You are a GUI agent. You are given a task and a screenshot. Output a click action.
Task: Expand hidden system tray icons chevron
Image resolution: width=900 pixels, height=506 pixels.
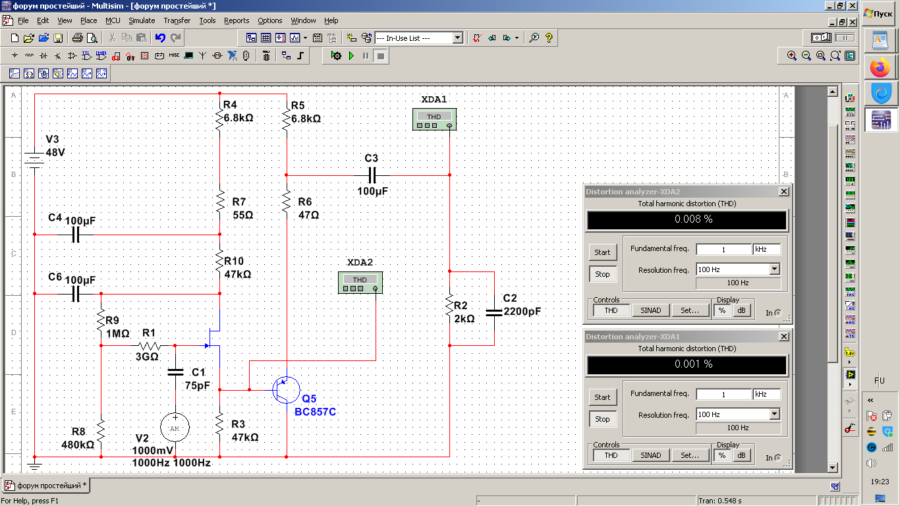pyautogui.click(x=870, y=400)
